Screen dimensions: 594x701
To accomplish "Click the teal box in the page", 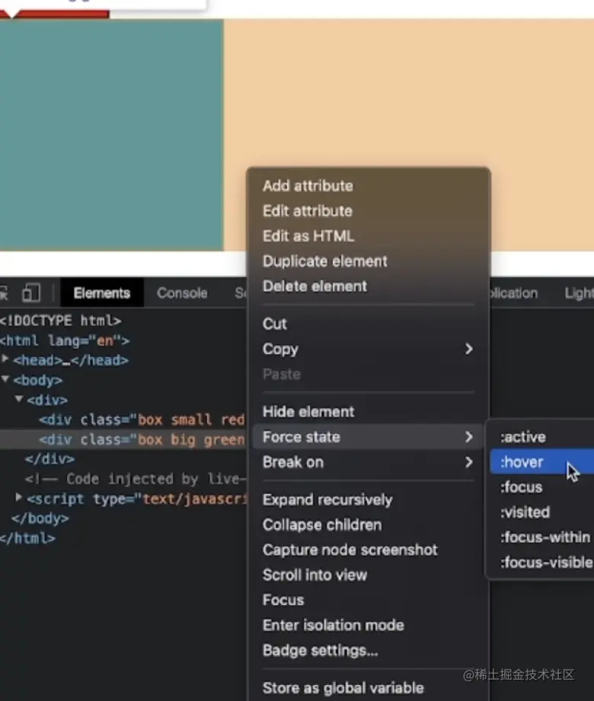I will [111, 135].
